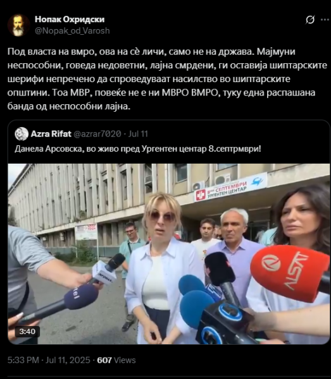Click the quoted text about Данела Арсовска
This screenshot has width=331, height=379.
coord(138,149)
